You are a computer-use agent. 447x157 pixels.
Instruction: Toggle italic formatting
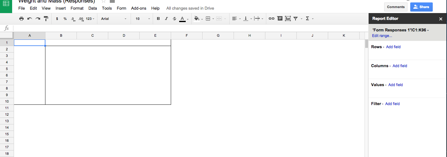point(166,19)
